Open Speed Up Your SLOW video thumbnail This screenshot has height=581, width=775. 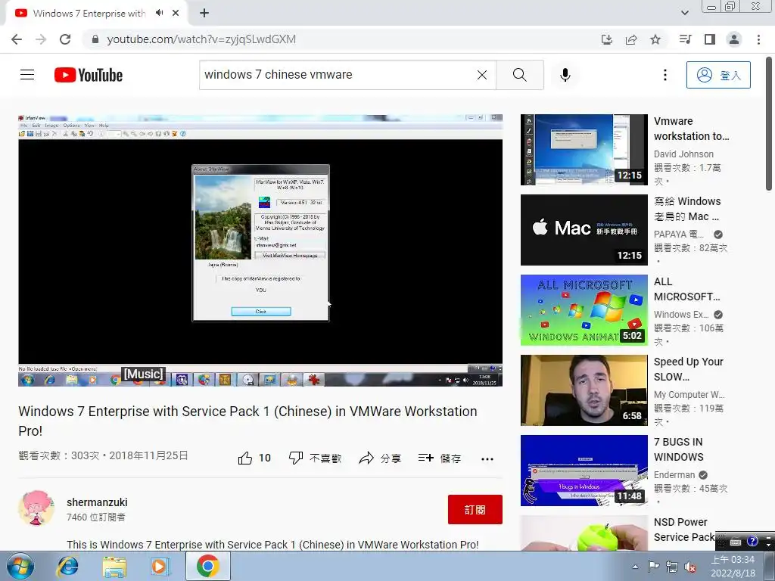coord(584,390)
